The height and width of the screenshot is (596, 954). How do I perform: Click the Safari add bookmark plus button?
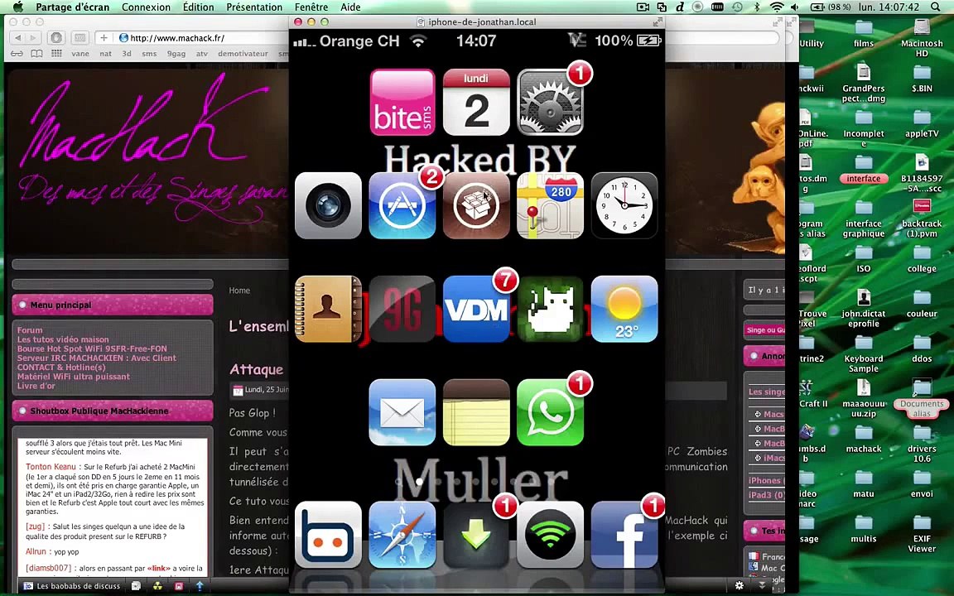[x=104, y=38]
